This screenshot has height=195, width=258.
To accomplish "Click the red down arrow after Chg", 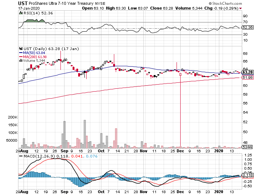I will [241, 8].
